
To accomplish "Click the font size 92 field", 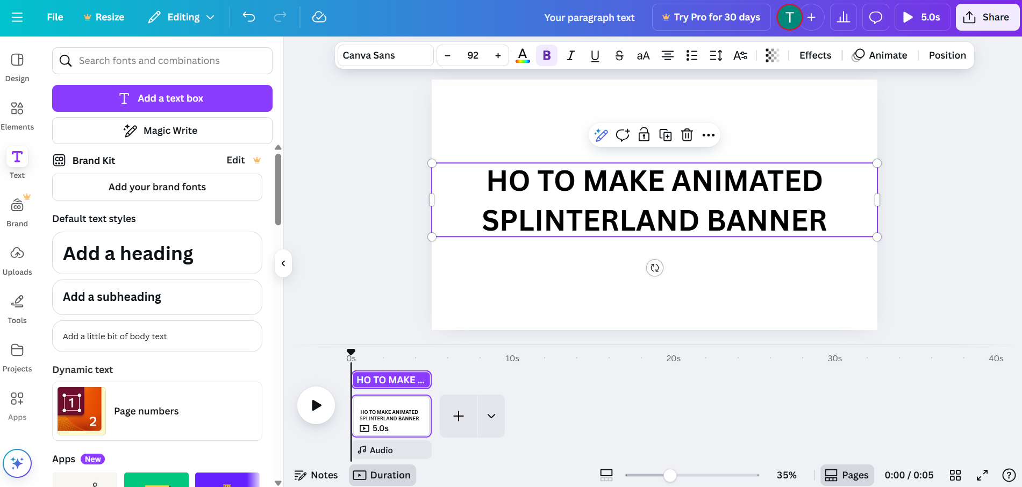I will [473, 55].
